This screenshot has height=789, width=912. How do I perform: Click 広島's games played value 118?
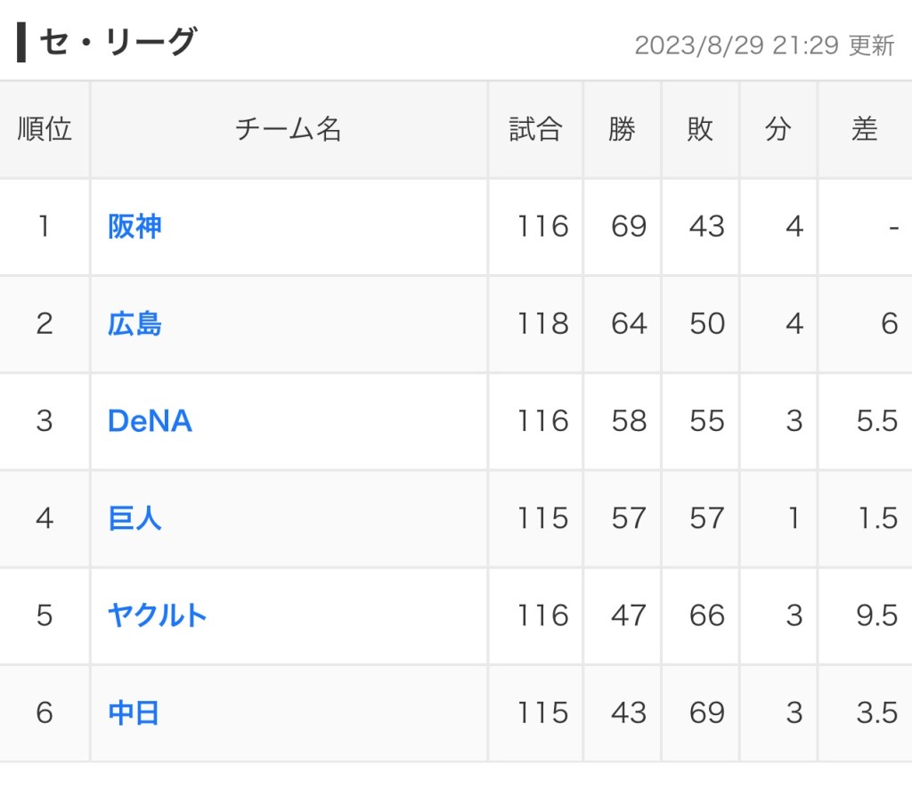tap(543, 324)
